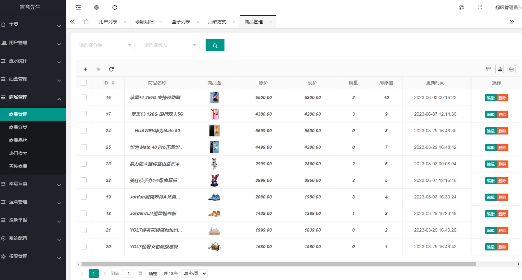522x280 pixels.
Task: Delete the product with ID 17
Action: [x=503, y=114]
